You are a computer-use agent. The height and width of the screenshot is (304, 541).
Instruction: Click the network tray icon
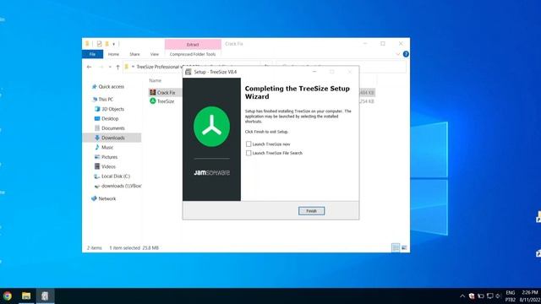click(x=489, y=296)
